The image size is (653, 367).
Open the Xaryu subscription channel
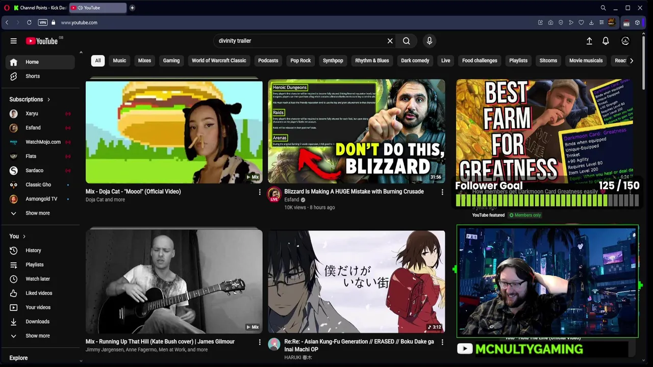(40, 114)
